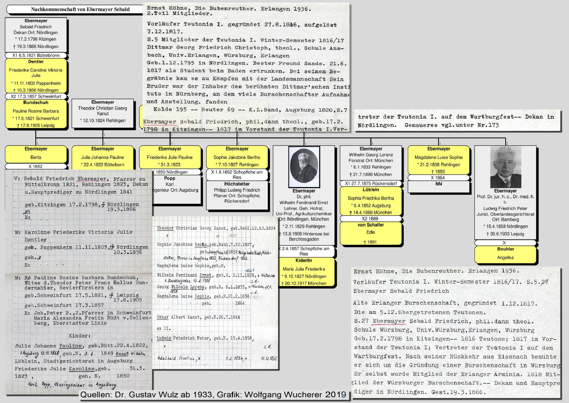
Task: Click the von Schaller Edle box
Action: coord(371,233)
